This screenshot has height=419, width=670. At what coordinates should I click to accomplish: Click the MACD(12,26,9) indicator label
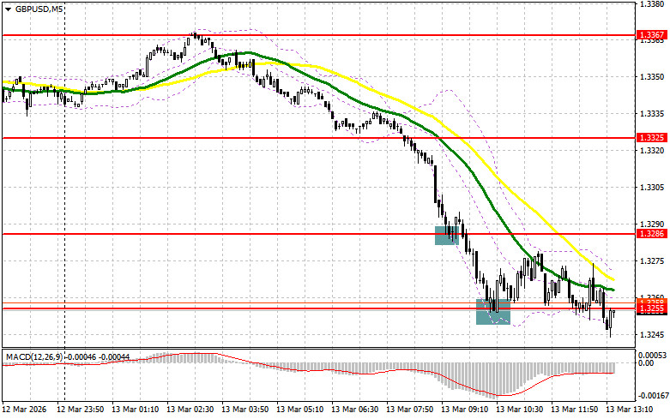pyautogui.click(x=33, y=356)
